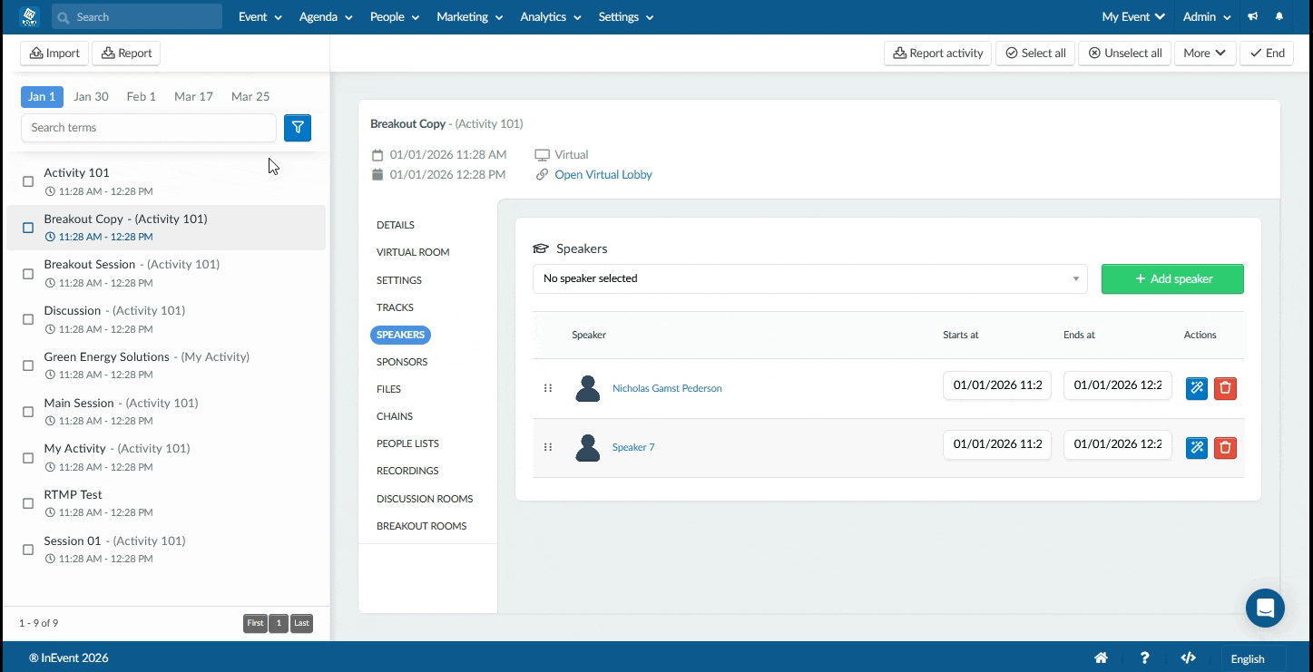This screenshot has height=672, width=1313.
Task: Click the Search terms input field
Action: point(149,128)
